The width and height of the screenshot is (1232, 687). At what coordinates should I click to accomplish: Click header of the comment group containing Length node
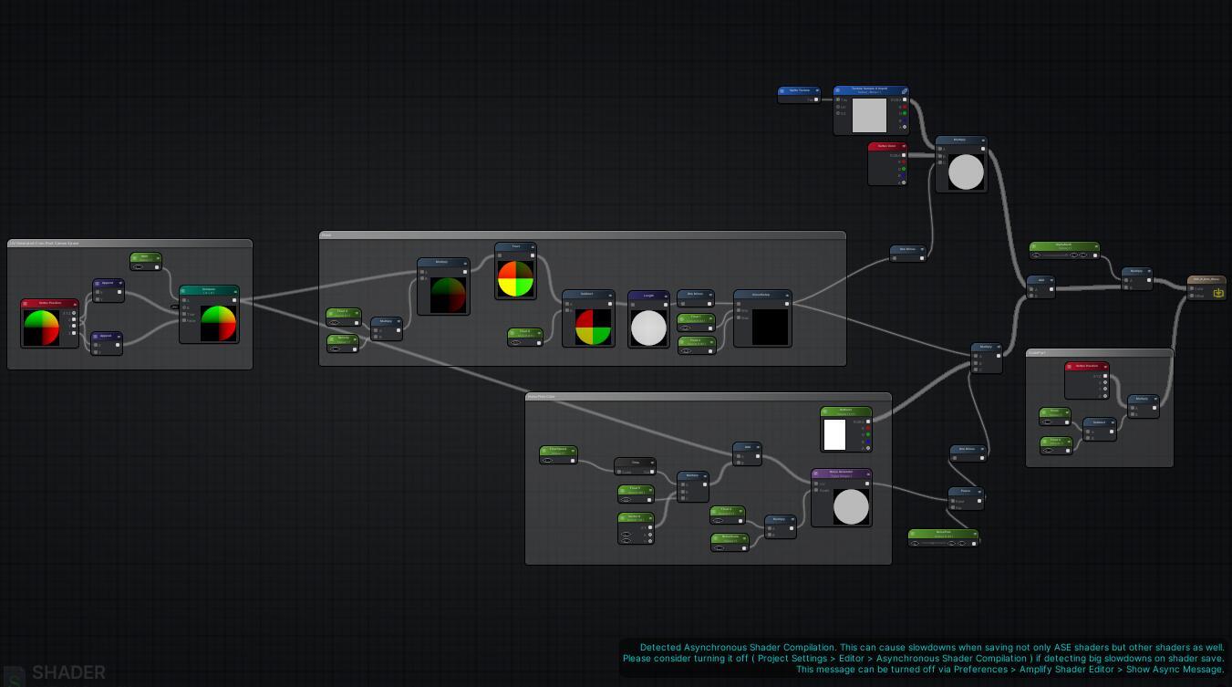coord(583,235)
